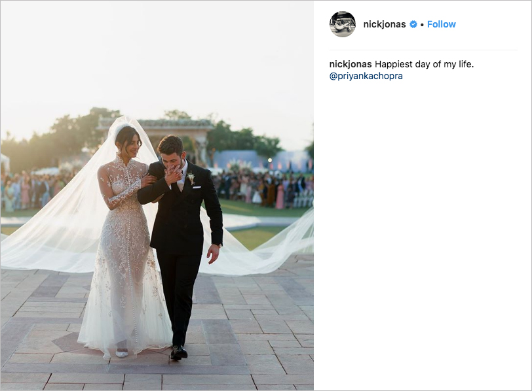Viewport: 532px width, 391px height.
Task: Click the empty comments area below caption
Action: [x=423, y=233]
